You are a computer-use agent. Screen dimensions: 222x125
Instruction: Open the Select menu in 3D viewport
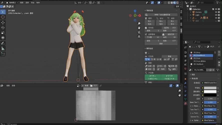(x=27, y=3)
